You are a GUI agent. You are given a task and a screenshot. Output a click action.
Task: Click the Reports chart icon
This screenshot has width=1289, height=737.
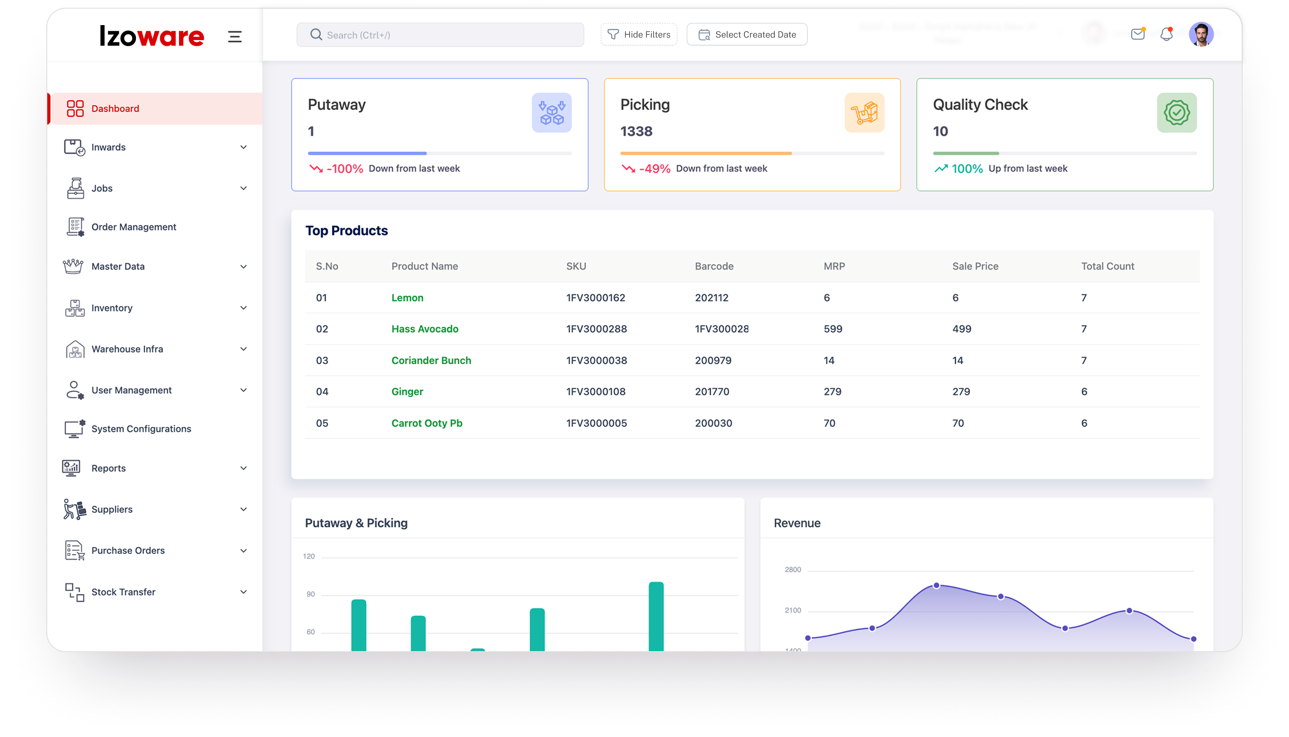71,468
